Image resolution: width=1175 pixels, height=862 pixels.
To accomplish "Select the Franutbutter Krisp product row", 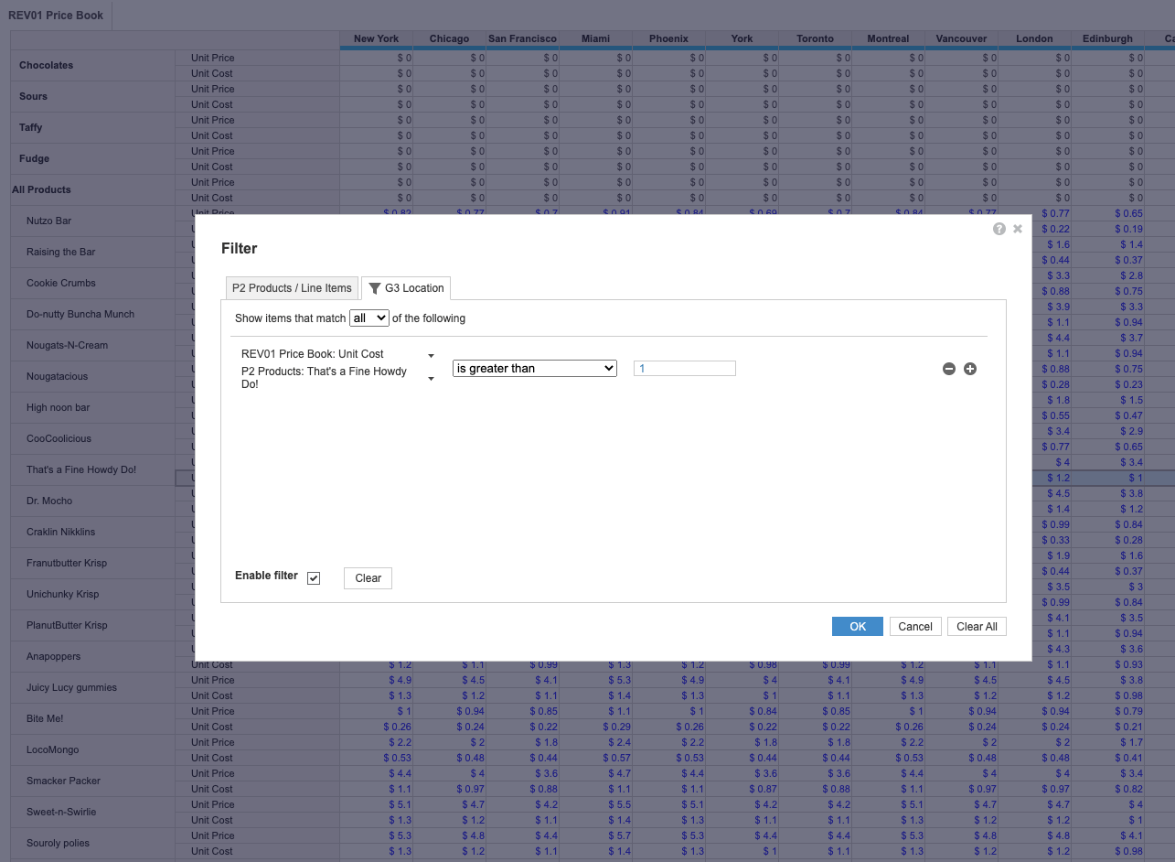I will pos(67,563).
